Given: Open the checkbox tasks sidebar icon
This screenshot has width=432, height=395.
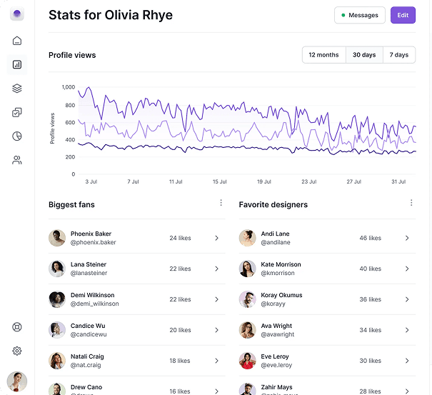Looking at the screenshot, I should [17, 112].
